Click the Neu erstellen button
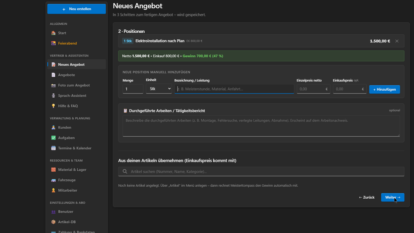 point(77,9)
